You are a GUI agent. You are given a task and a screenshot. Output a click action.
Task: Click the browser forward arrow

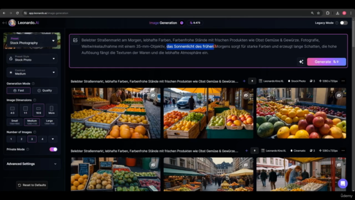11,13
